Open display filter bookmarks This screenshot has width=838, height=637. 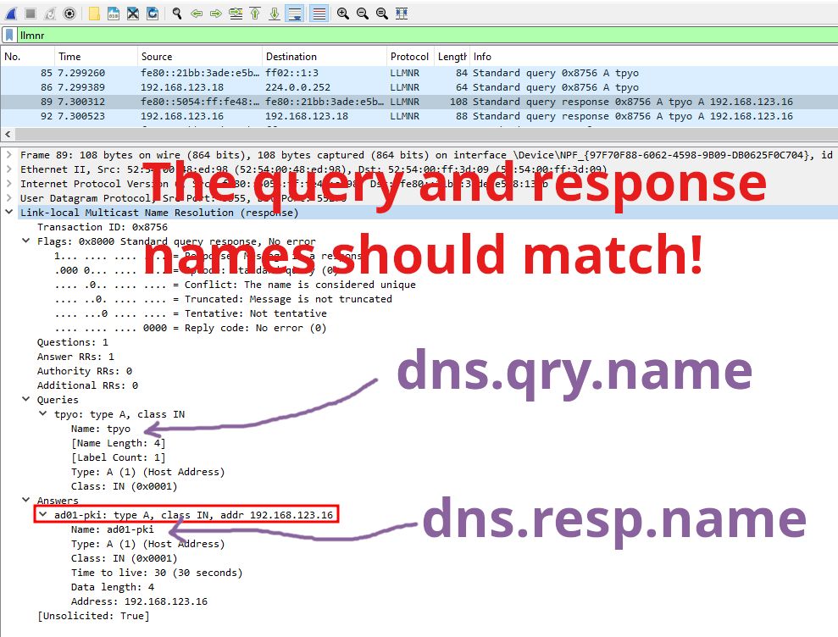tap(9, 35)
